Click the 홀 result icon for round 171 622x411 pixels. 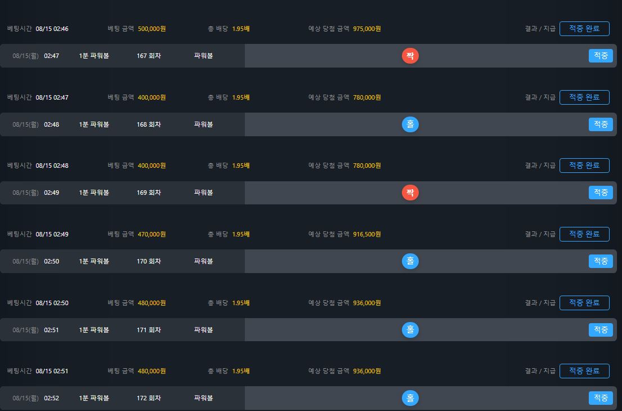410,330
